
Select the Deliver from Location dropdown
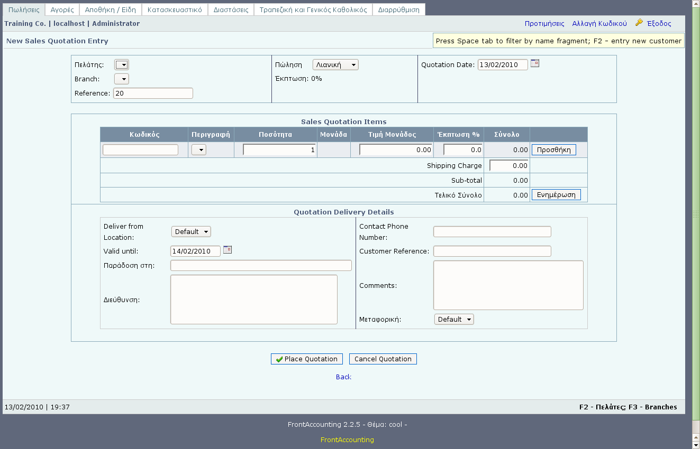[x=191, y=232]
